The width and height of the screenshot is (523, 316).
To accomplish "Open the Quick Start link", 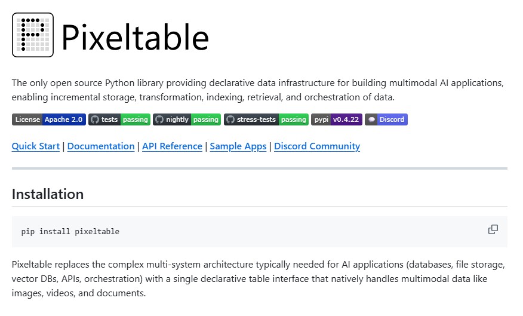I will 36,146.
